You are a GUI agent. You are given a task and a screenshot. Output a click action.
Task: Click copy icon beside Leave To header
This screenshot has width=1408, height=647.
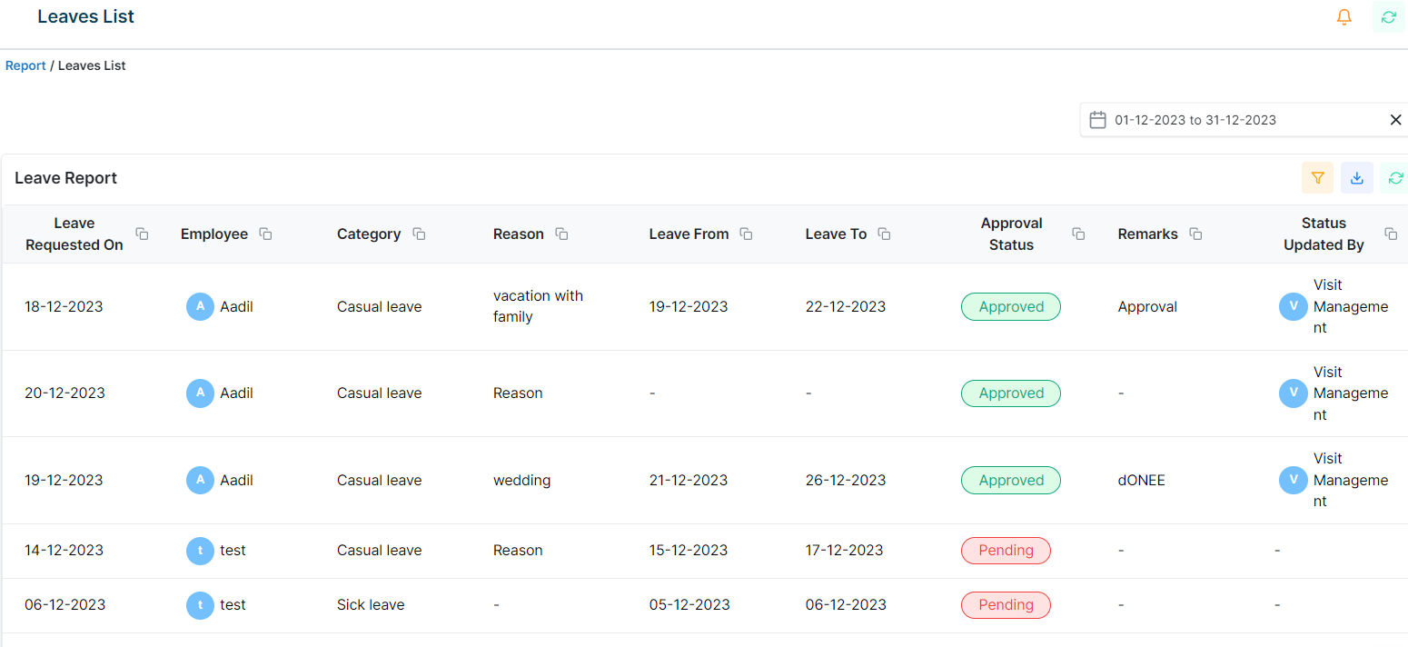pos(884,234)
